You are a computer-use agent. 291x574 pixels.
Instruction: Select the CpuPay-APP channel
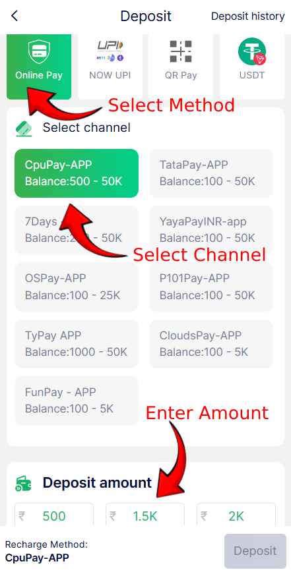tap(77, 173)
